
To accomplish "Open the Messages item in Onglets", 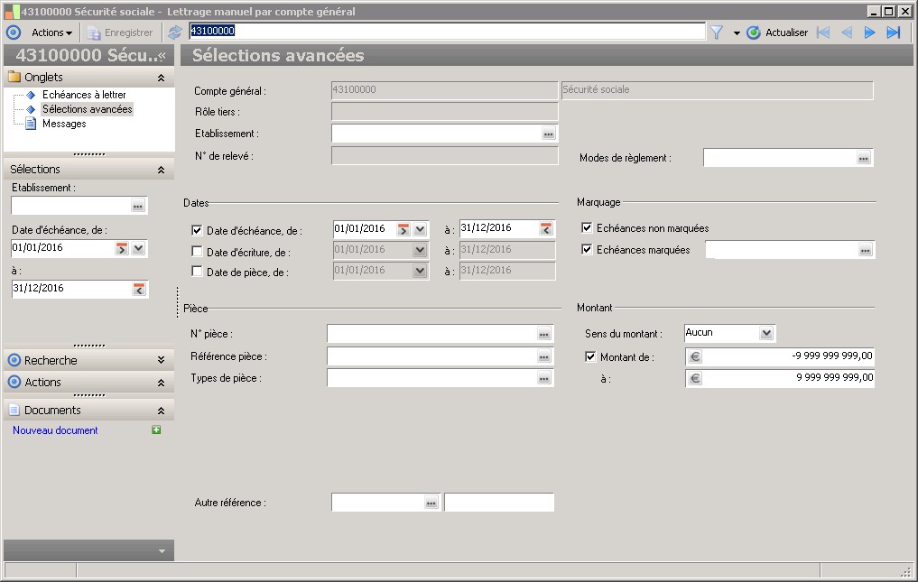I will (x=64, y=124).
